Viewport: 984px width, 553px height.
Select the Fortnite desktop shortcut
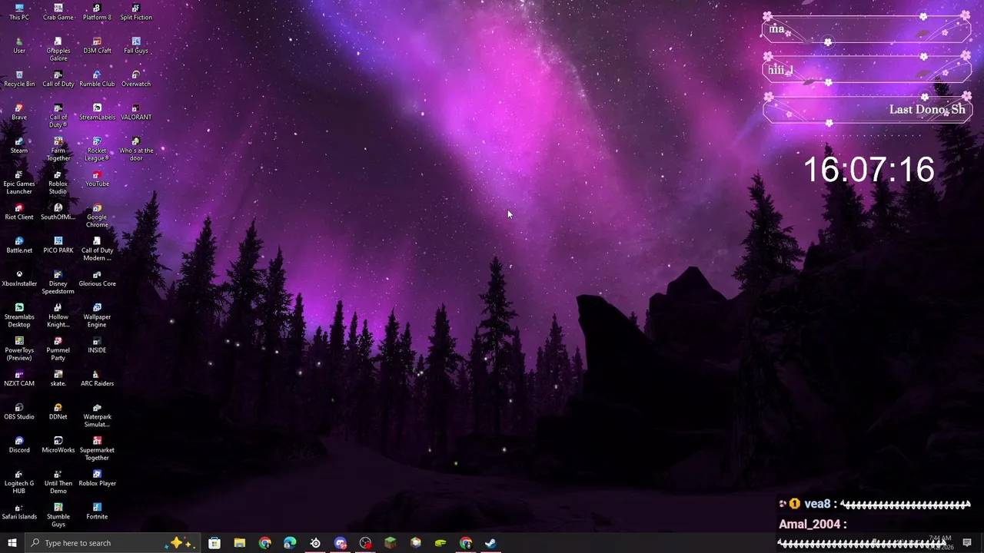coord(97,512)
